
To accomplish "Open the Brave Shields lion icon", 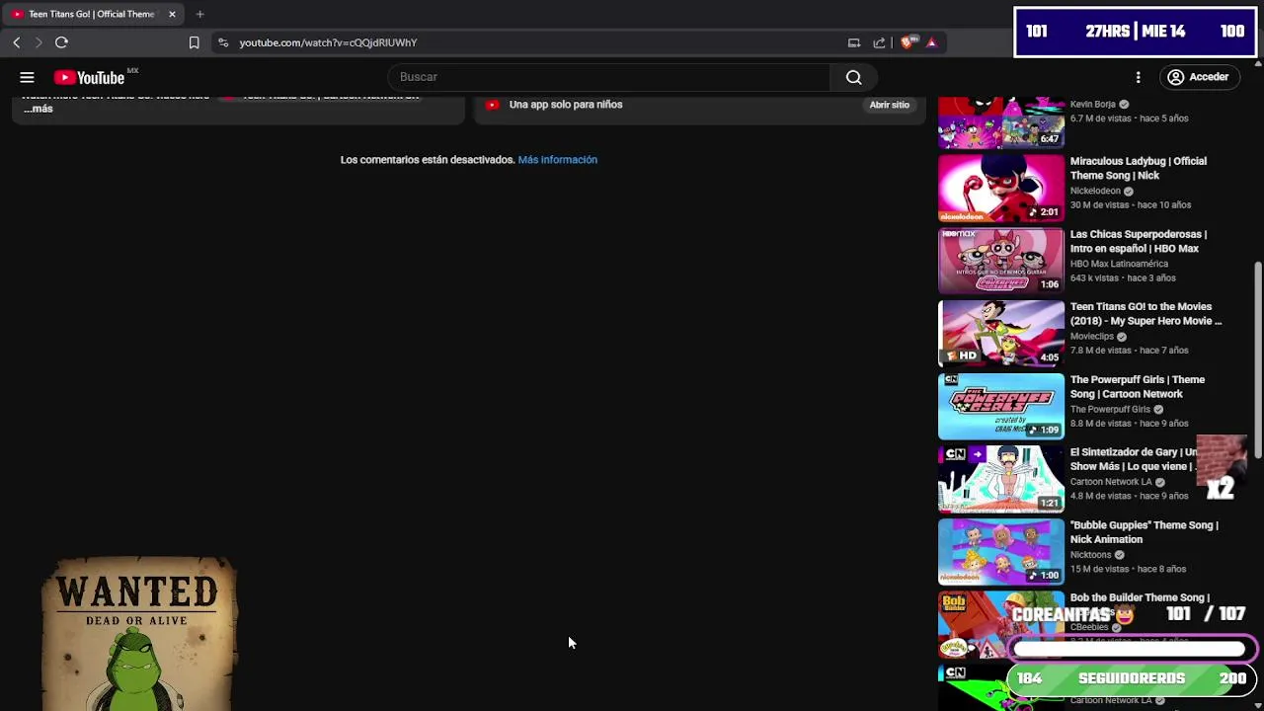I will tap(908, 42).
